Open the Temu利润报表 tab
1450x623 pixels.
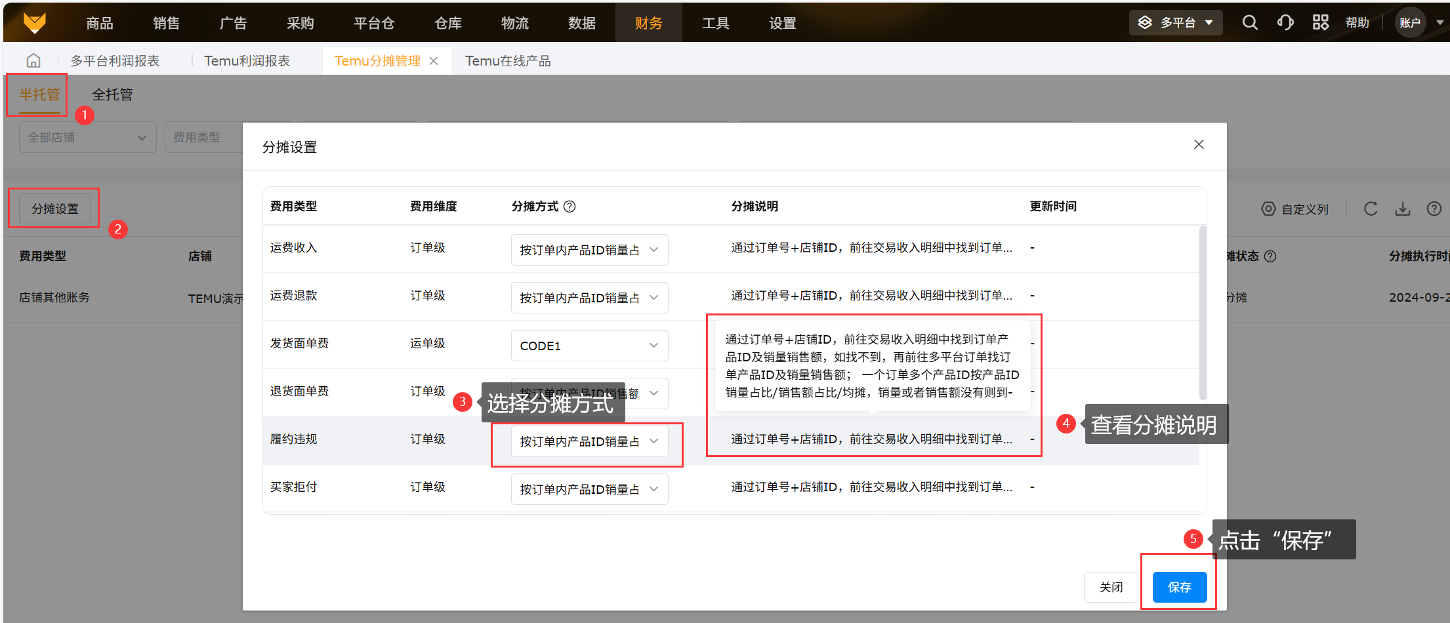click(x=247, y=61)
